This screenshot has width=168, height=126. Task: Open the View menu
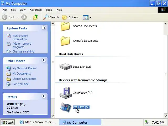point(23,10)
